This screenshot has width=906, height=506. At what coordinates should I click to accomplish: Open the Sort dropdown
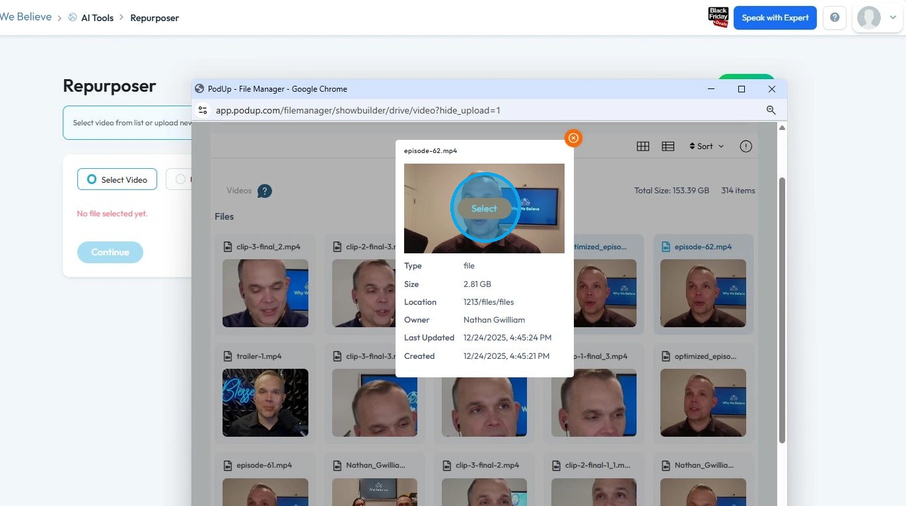point(707,146)
